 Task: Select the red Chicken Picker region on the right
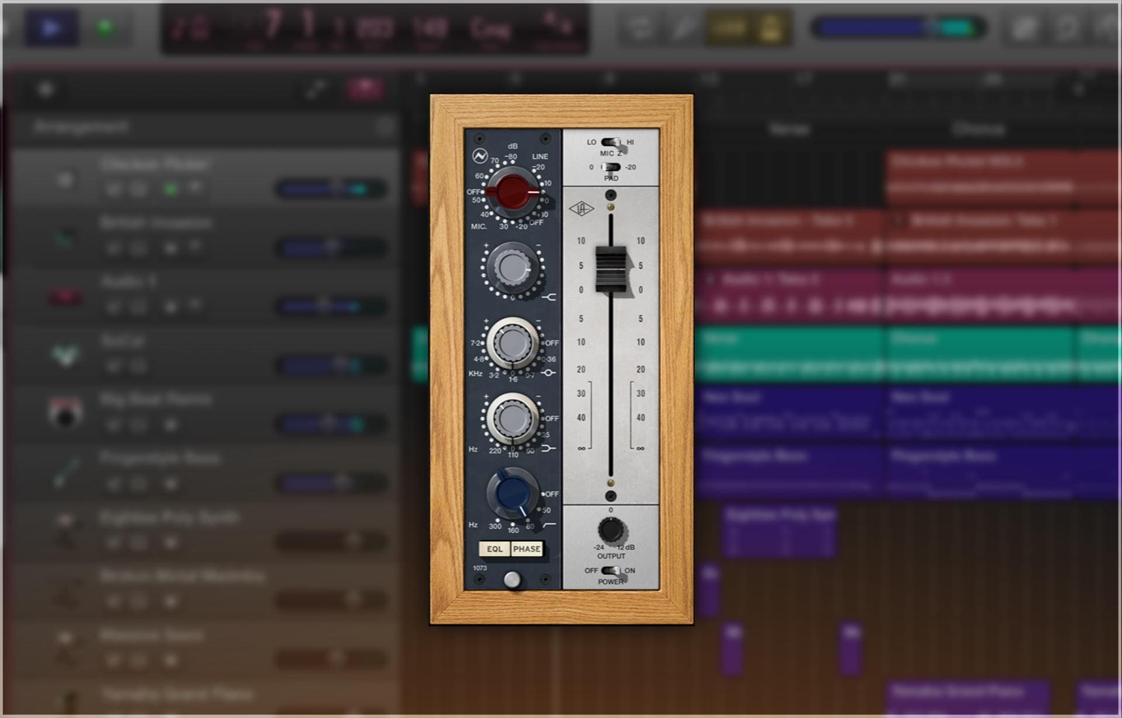(x=1002, y=177)
